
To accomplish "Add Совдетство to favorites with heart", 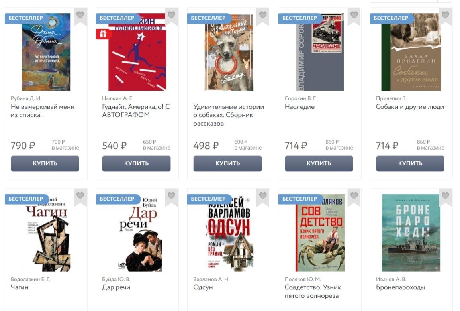I will coord(354,195).
